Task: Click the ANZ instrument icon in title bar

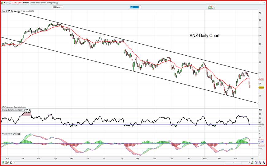Action: click(x=3, y=2)
